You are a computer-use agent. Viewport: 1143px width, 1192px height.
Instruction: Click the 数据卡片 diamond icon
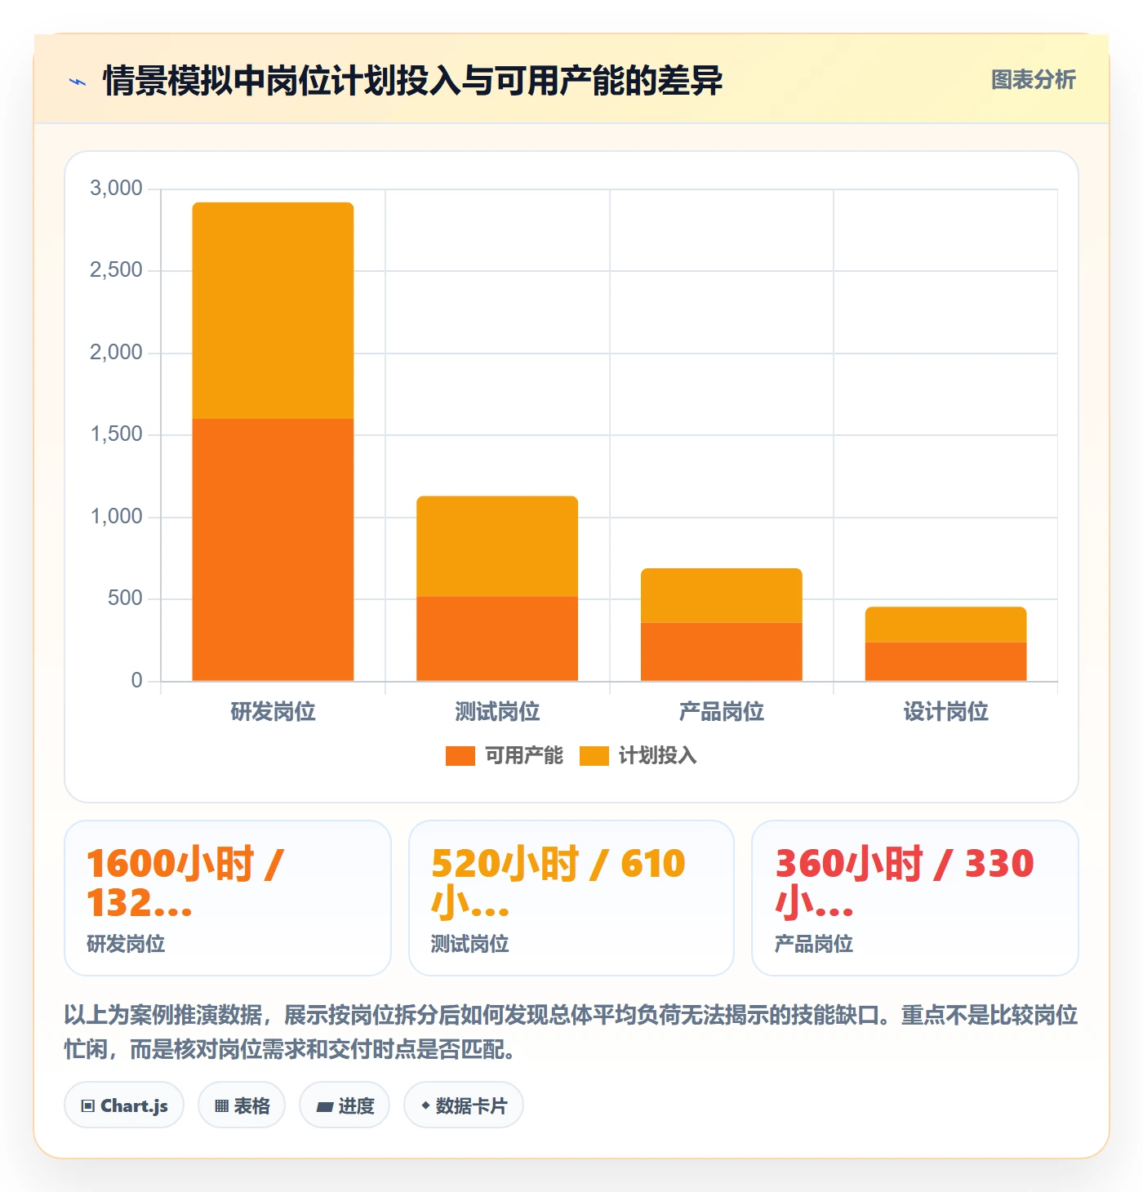click(425, 1105)
